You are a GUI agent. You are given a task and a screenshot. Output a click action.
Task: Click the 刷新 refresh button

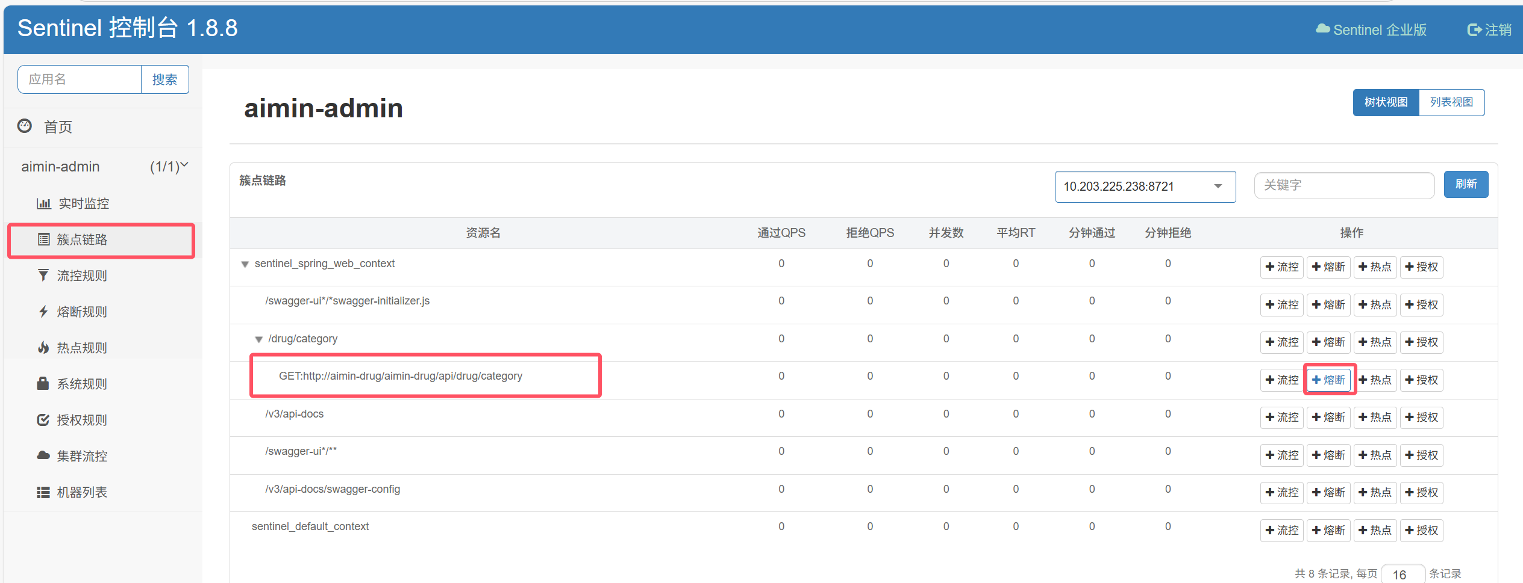1465,184
